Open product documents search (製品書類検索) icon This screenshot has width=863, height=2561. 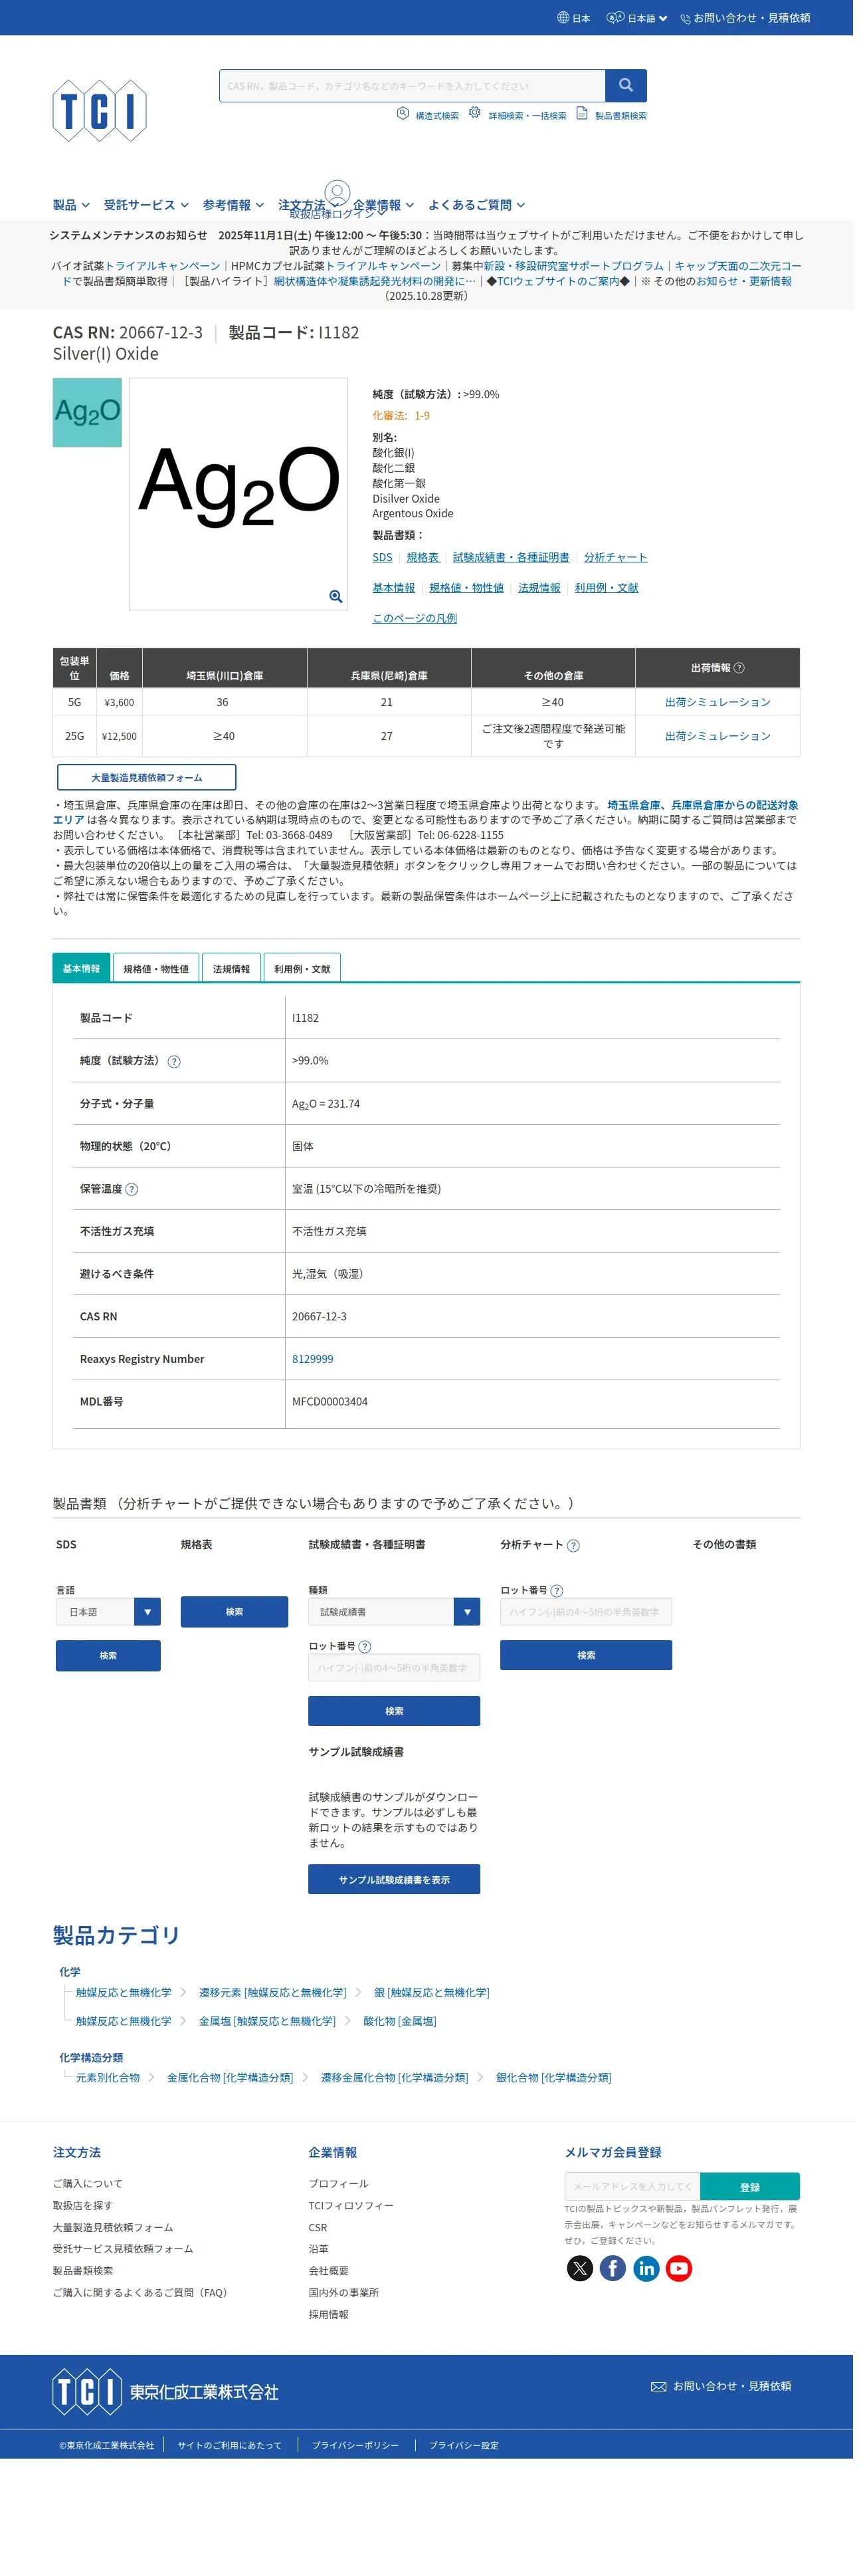[x=582, y=113]
